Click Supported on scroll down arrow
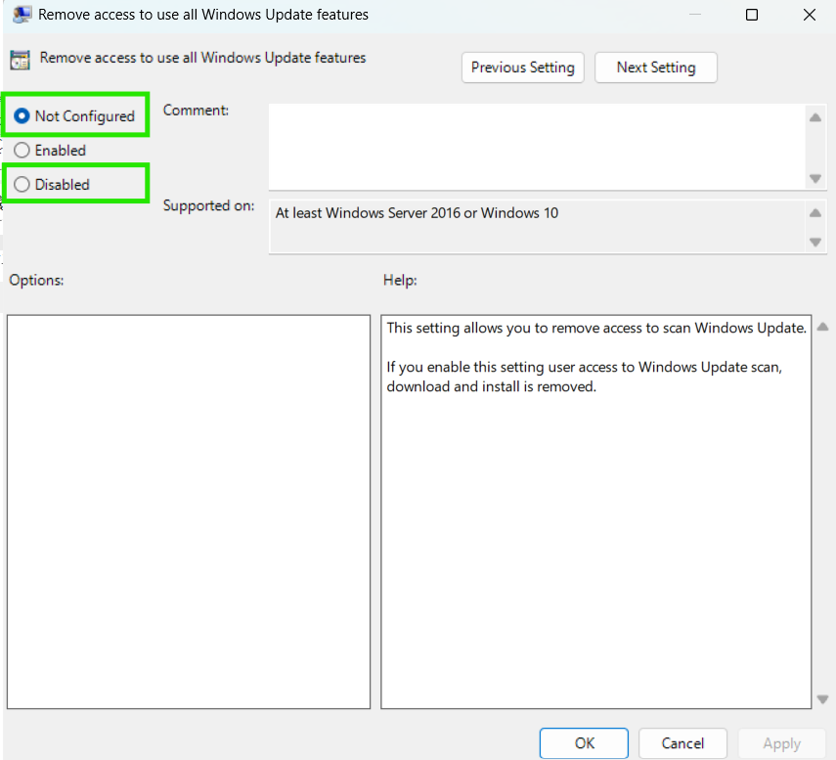The image size is (836, 760). click(815, 243)
